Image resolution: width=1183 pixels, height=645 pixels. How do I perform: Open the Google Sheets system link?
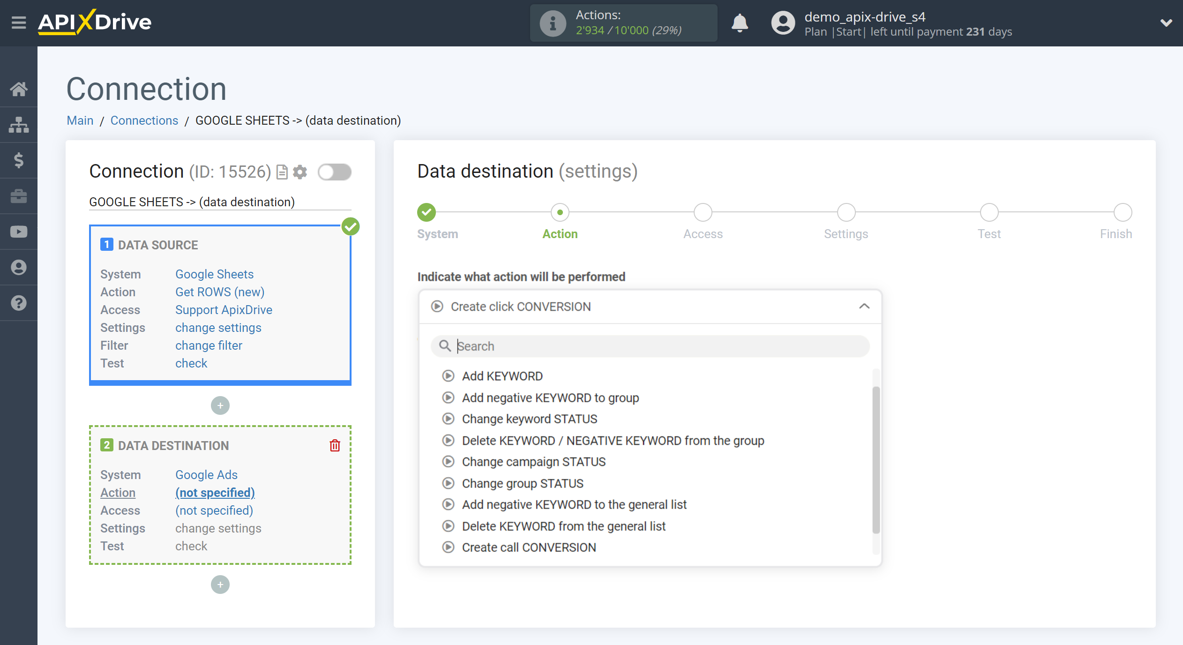[214, 274]
